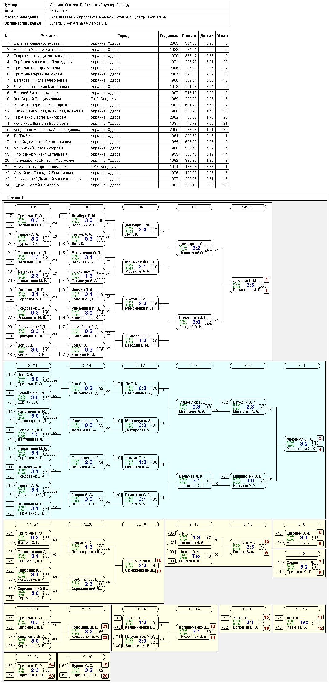329x684 pixels.
Task: Click the Группа-1 section label
Action: click(15, 197)
